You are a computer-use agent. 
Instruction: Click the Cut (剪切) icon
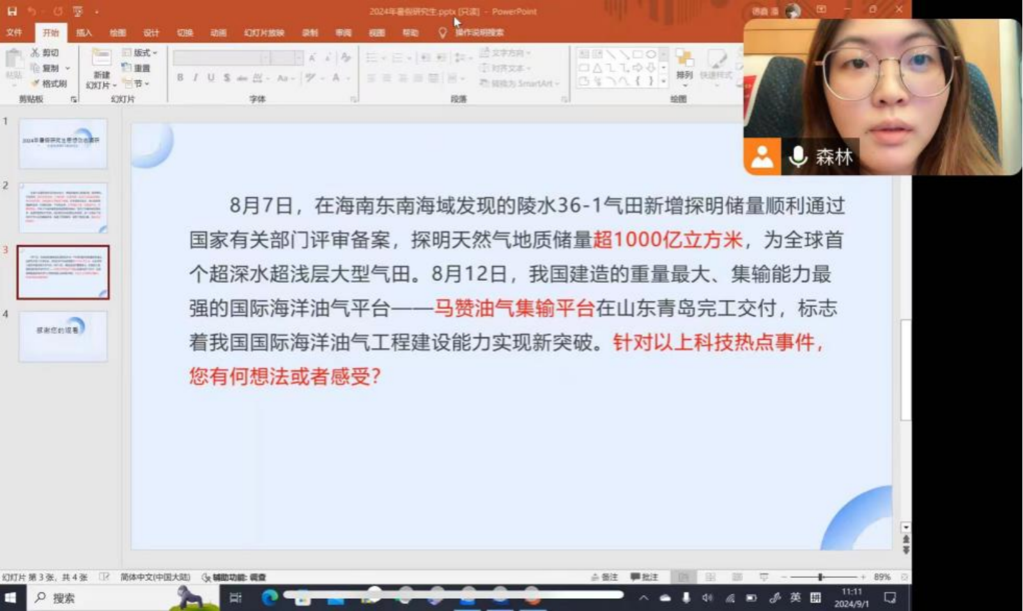(x=45, y=52)
